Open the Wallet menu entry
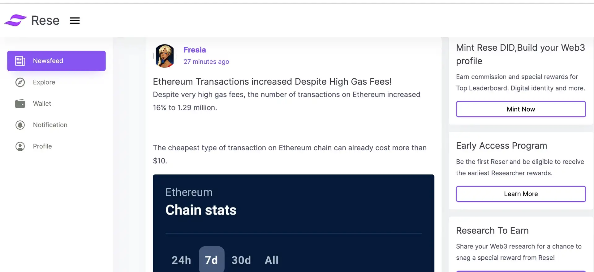The height and width of the screenshot is (272, 594). (x=42, y=104)
